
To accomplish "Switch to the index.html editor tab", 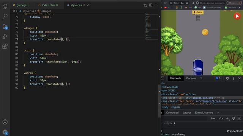I will coord(48,5).
